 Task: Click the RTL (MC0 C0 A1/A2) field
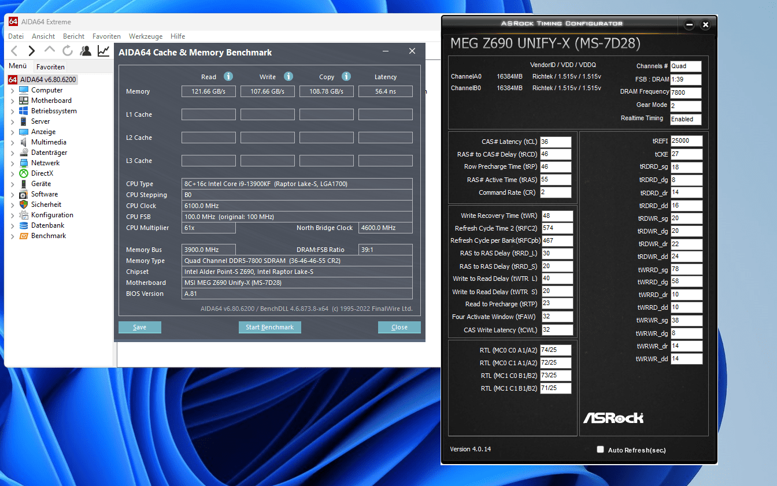click(556, 350)
